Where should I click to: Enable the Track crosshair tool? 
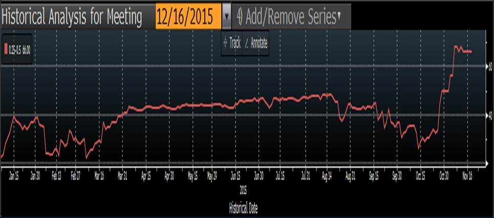coord(232,43)
